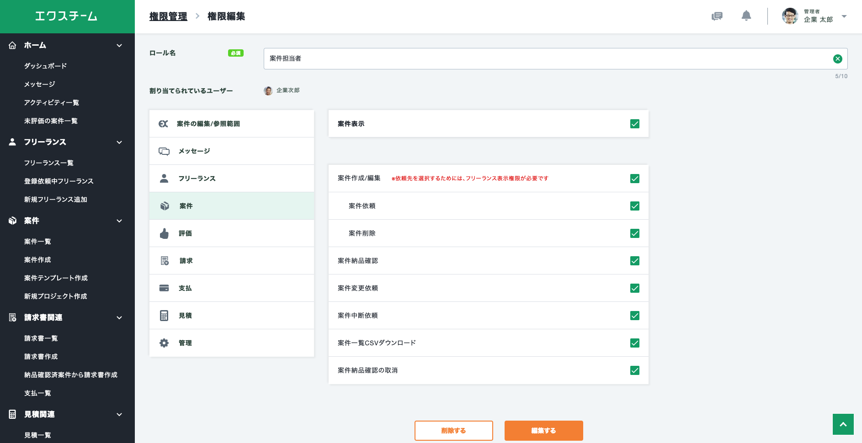Viewport: 862px width, 443px height.
Task: Select the 見積 calculator category icon
Action: coord(164,316)
